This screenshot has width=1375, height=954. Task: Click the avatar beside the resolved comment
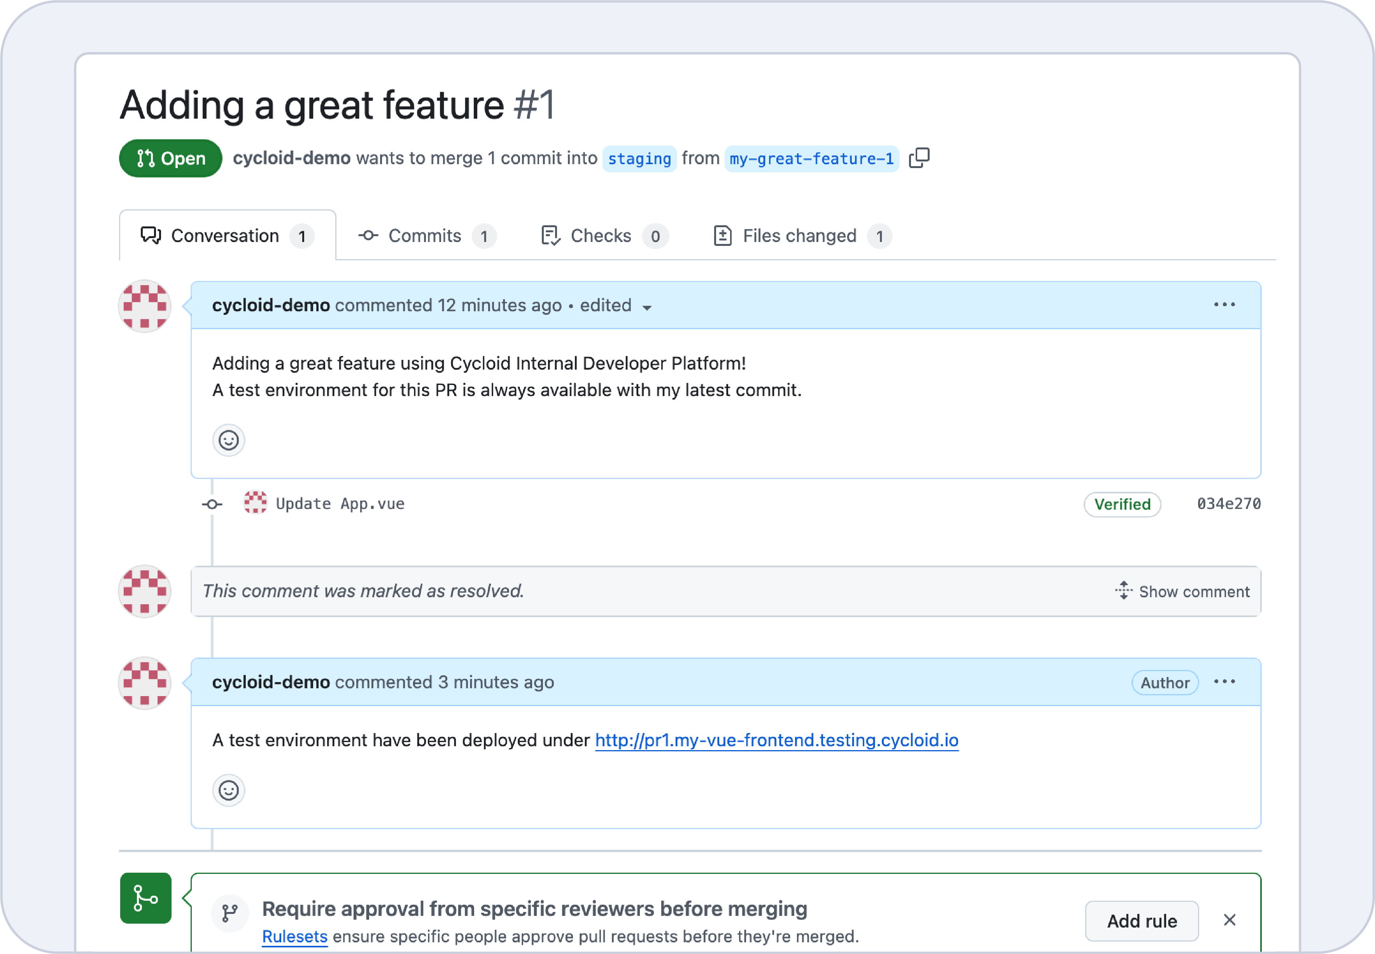tap(145, 591)
